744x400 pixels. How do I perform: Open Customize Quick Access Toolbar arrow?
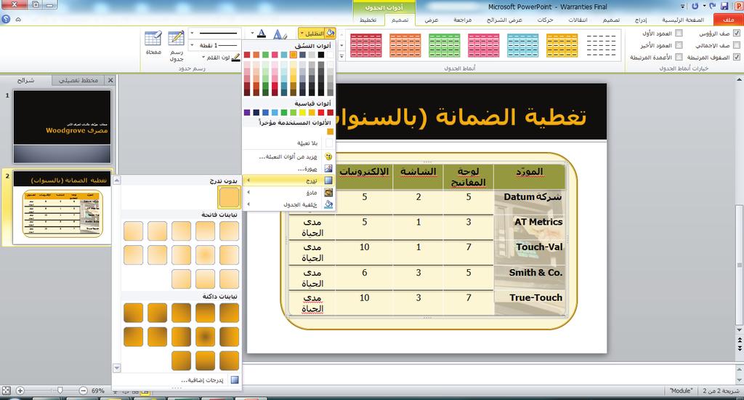pyautogui.click(x=683, y=7)
